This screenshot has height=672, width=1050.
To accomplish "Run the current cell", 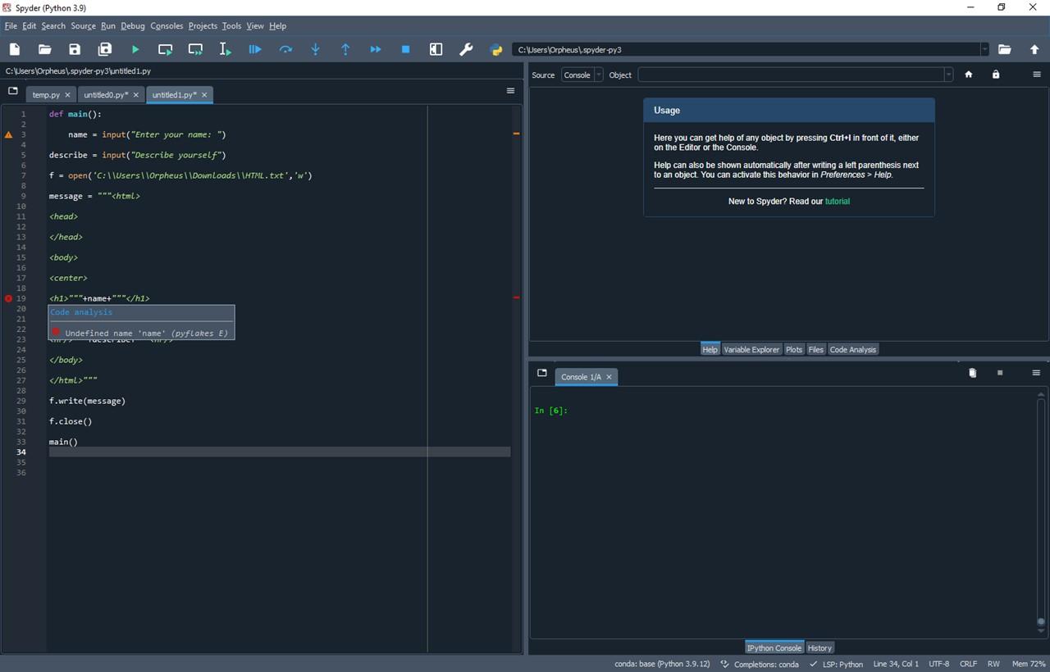I will click(165, 49).
